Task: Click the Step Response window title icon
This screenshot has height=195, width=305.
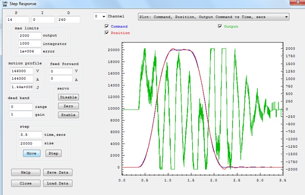Action: 4,4
